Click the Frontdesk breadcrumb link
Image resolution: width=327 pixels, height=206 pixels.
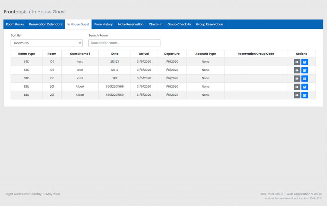click(x=15, y=12)
